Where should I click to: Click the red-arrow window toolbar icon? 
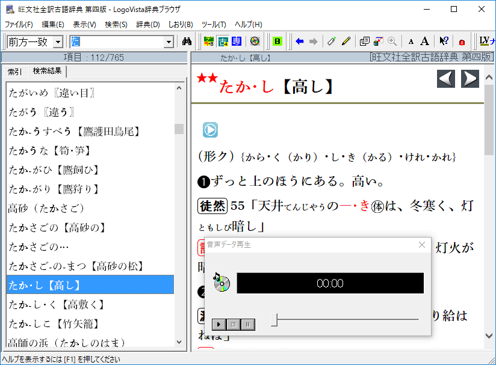(x=379, y=41)
